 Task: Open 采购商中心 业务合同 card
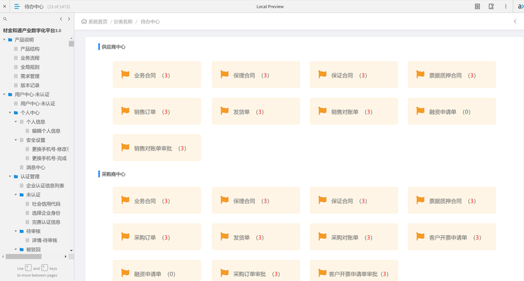tap(157, 200)
